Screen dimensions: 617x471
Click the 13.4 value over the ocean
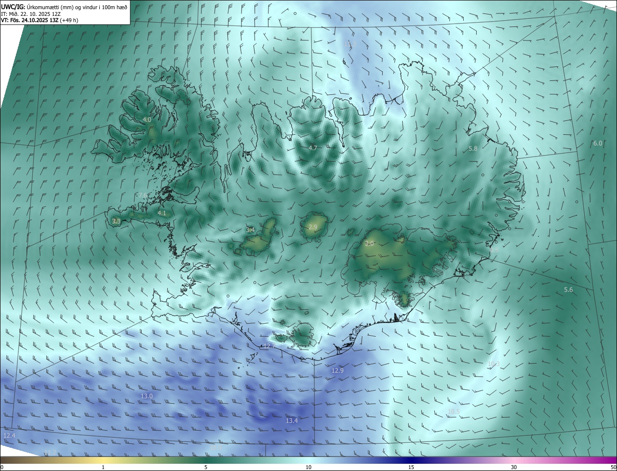click(x=292, y=420)
